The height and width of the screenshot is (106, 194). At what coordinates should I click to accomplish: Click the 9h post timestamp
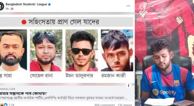tap(7, 9)
